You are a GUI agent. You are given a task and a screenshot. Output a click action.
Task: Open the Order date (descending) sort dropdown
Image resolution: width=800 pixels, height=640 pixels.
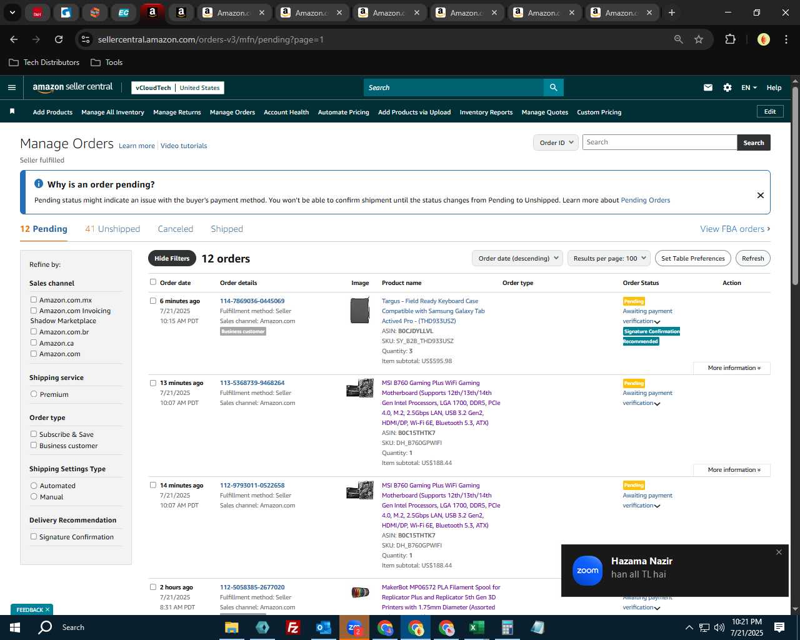coord(517,258)
